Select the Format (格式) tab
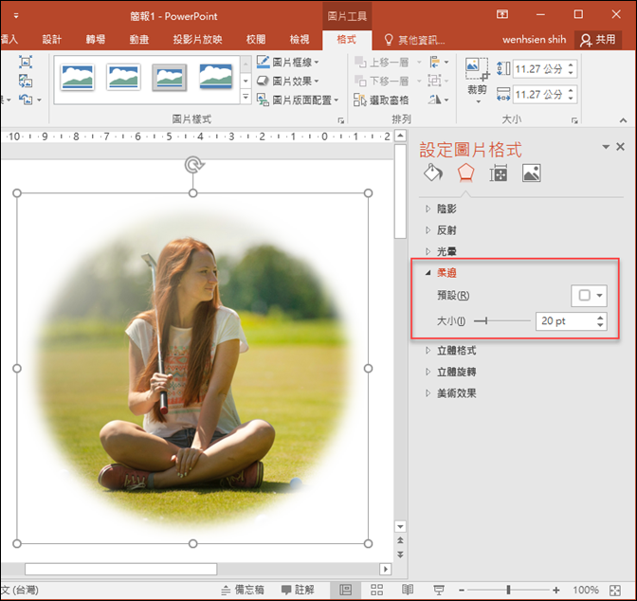The width and height of the screenshot is (637, 601). tap(347, 40)
